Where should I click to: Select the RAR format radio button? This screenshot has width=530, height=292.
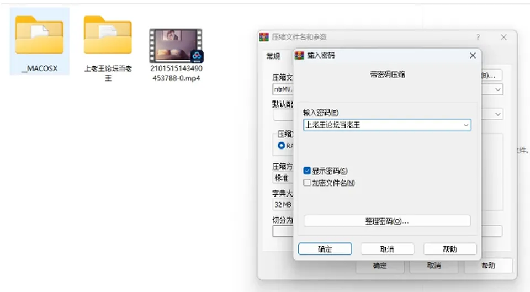[281, 146]
